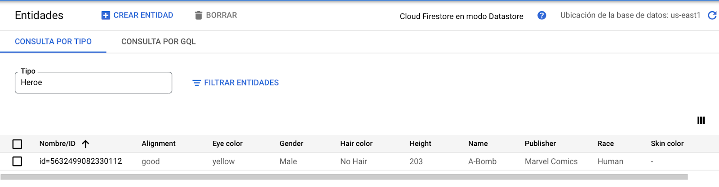Select all entities with header checkbox

(x=17, y=144)
